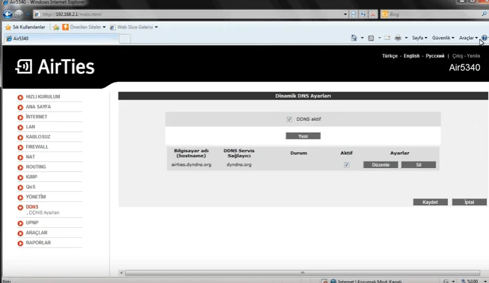Switch language to Русский

click(435, 56)
